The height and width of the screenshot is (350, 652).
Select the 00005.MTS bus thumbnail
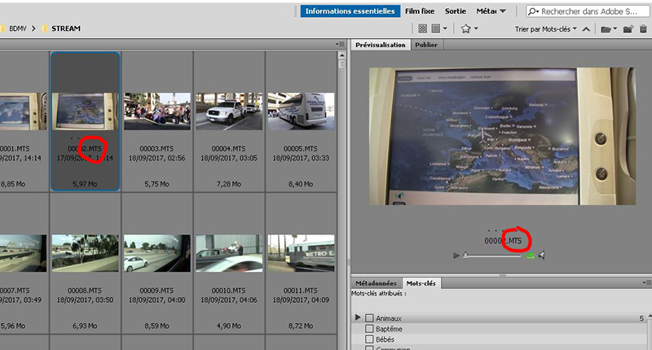301,112
